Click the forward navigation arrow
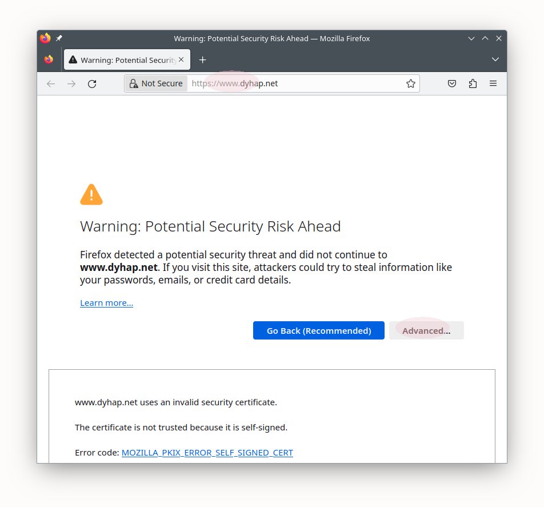This screenshot has width=544, height=507. point(71,84)
